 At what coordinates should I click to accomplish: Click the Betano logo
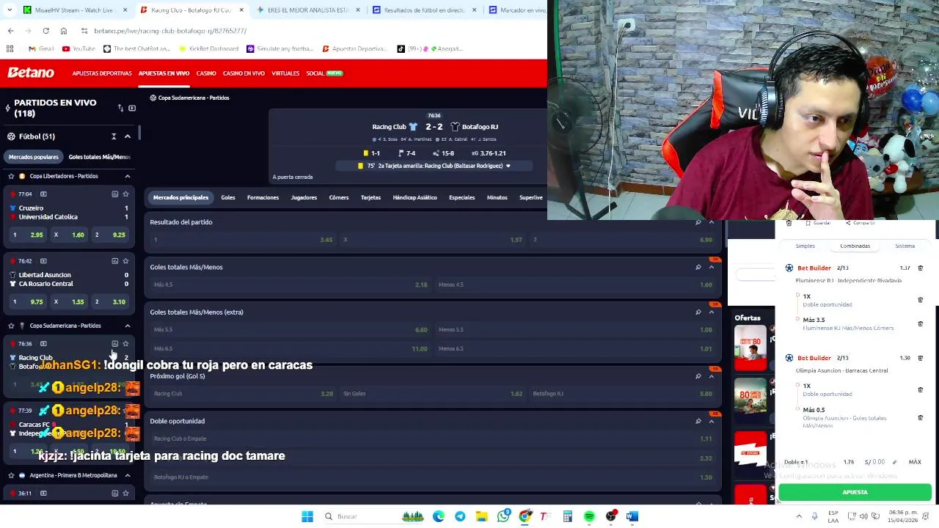point(31,73)
